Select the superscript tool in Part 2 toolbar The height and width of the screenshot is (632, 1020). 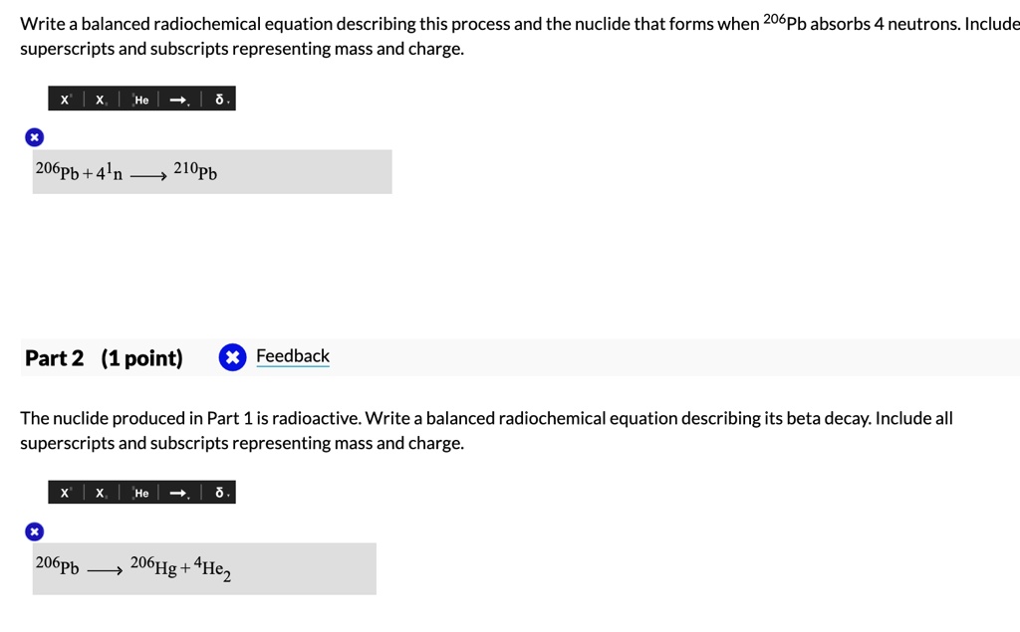pyautogui.click(x=64, y=492)
